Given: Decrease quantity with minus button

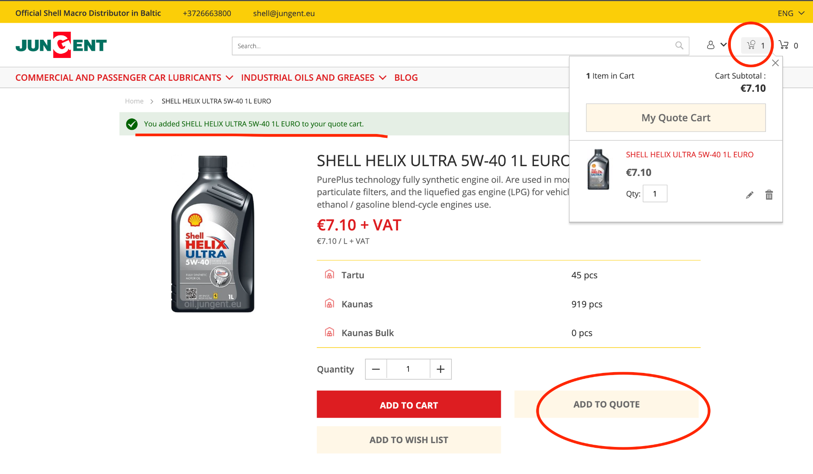Looking at the screenshot, I should 376,369.
